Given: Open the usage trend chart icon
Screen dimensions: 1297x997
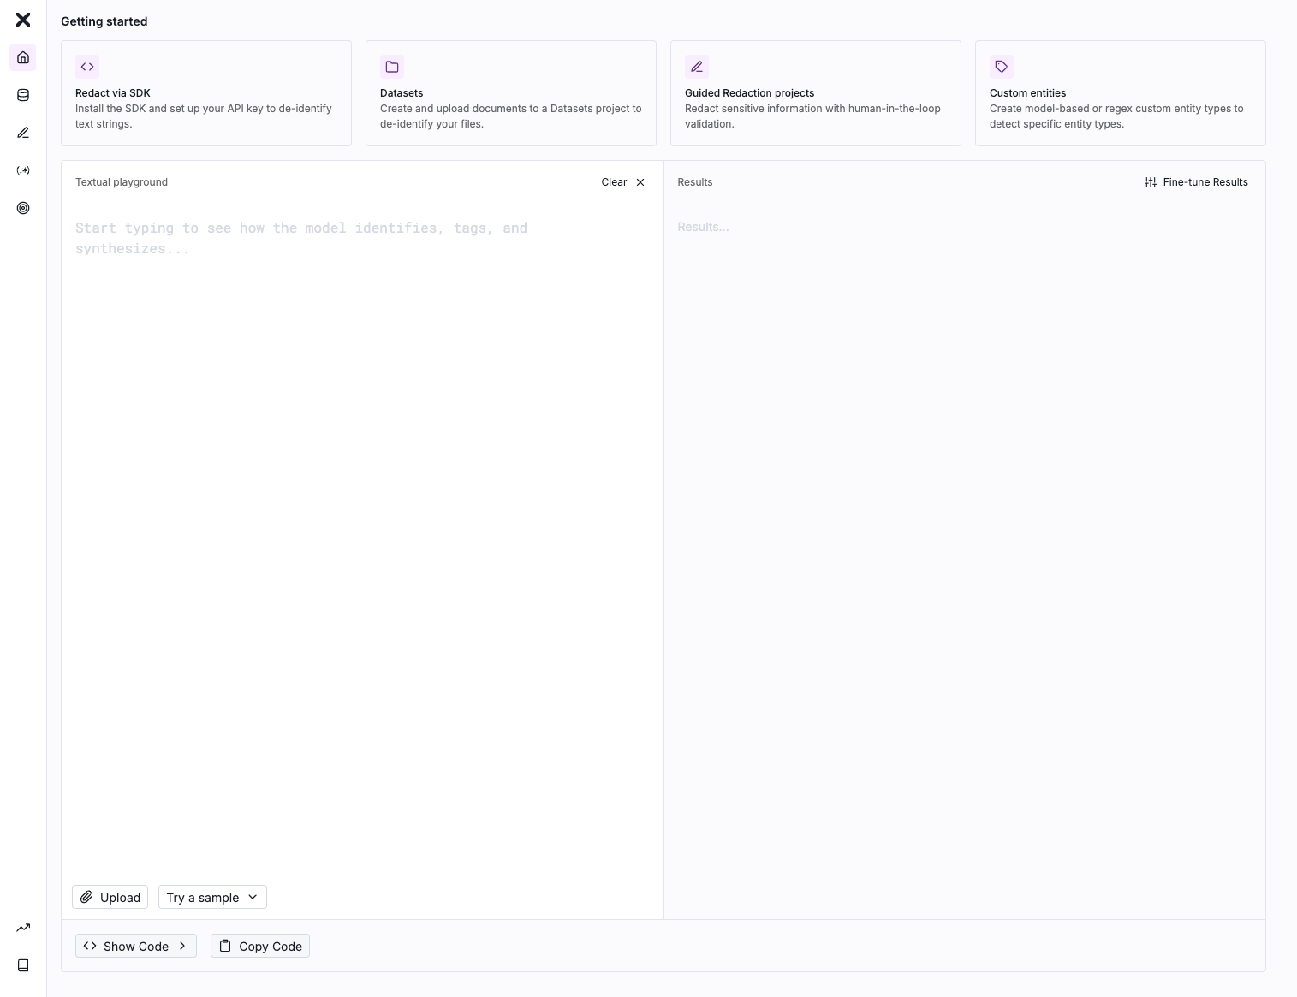Looking at the screenshot, I should (x=23, y=928).
